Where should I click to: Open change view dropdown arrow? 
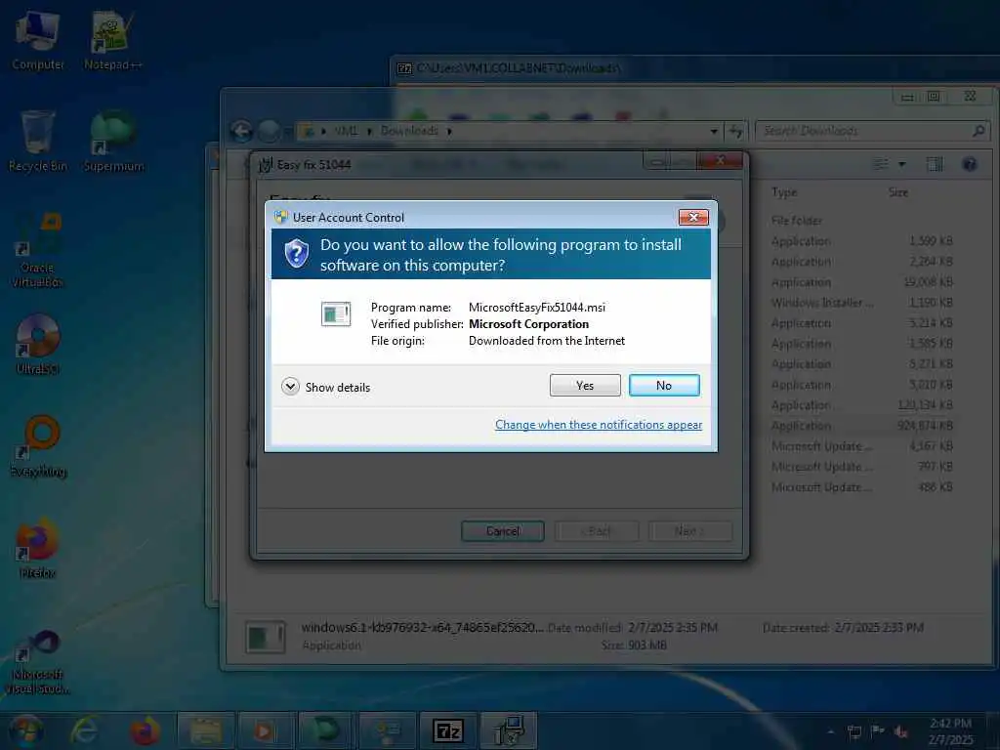(x=901, y=164)
